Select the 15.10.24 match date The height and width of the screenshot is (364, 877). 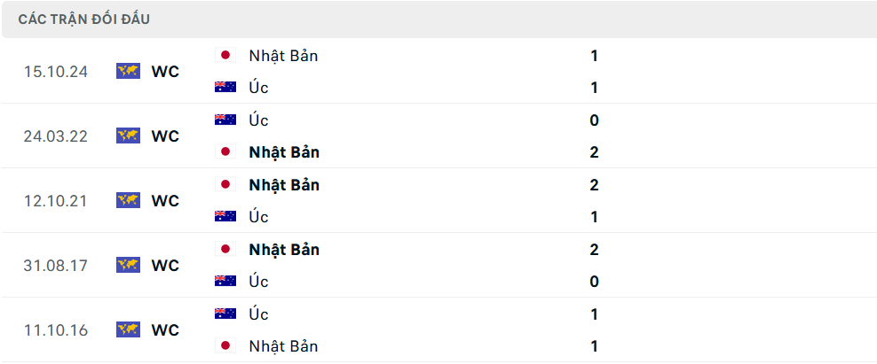56,72
